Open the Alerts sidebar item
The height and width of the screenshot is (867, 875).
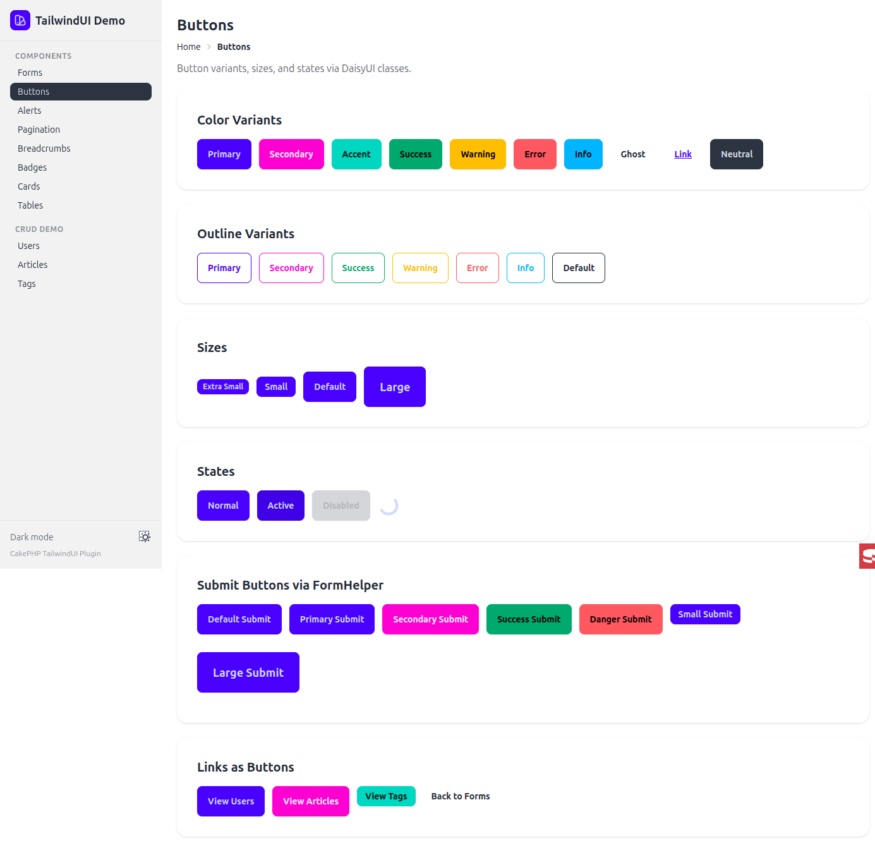tap(30, 111)
